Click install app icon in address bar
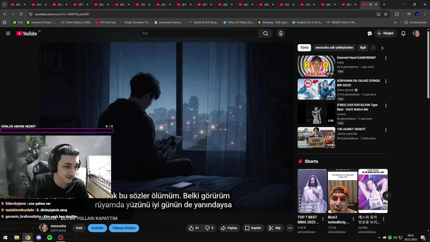The height and width of the screenshot is (242, 430). [x=378, y=14]
